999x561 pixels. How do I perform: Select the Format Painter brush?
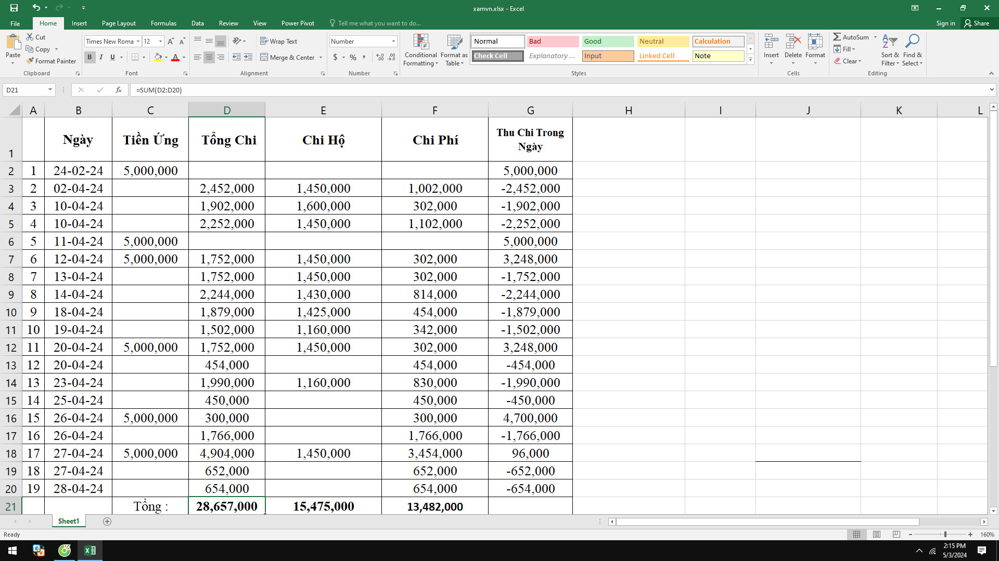pyautogui.click(x=51, y=61)
